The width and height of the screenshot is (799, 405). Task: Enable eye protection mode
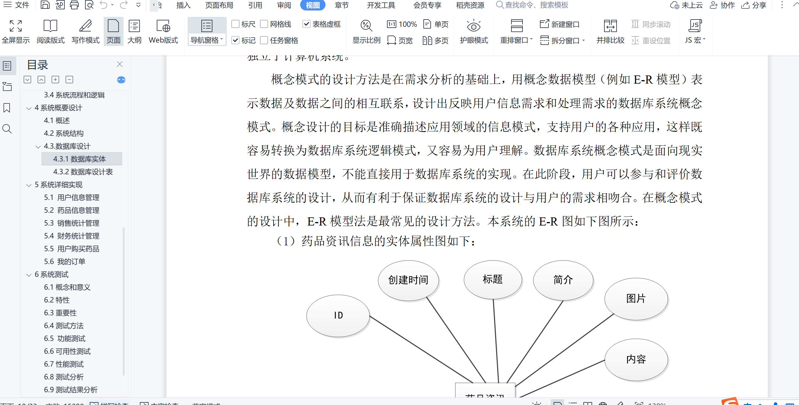[x=474, y=26]
